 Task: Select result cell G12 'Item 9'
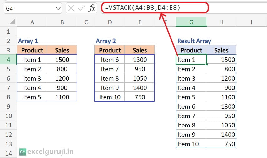tap(191, 135)
